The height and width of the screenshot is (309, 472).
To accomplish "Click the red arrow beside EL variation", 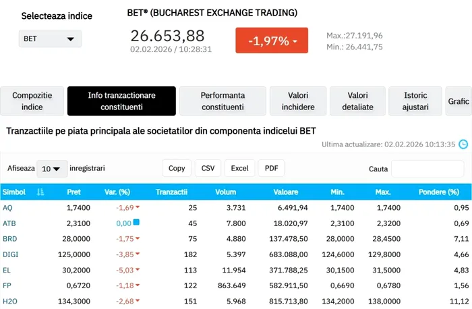I will (x=137, y=270).
